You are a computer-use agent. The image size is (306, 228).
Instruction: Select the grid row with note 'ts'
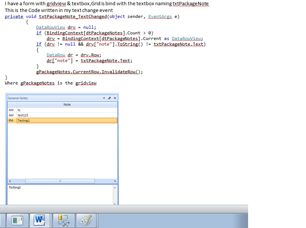[62, 110]
